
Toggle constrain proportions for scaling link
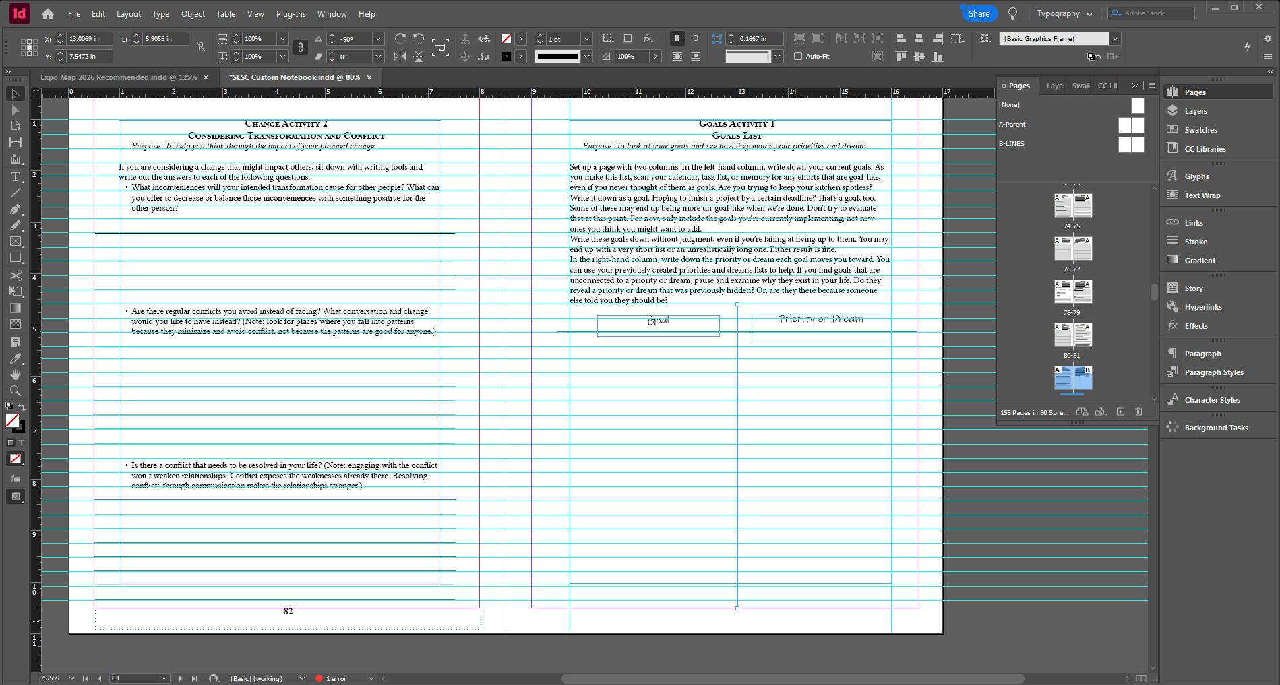click(301, 47)
